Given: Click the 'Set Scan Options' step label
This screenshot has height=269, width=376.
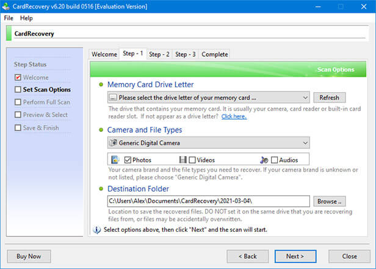Looking at the screenshot, I should coord(47,89).
